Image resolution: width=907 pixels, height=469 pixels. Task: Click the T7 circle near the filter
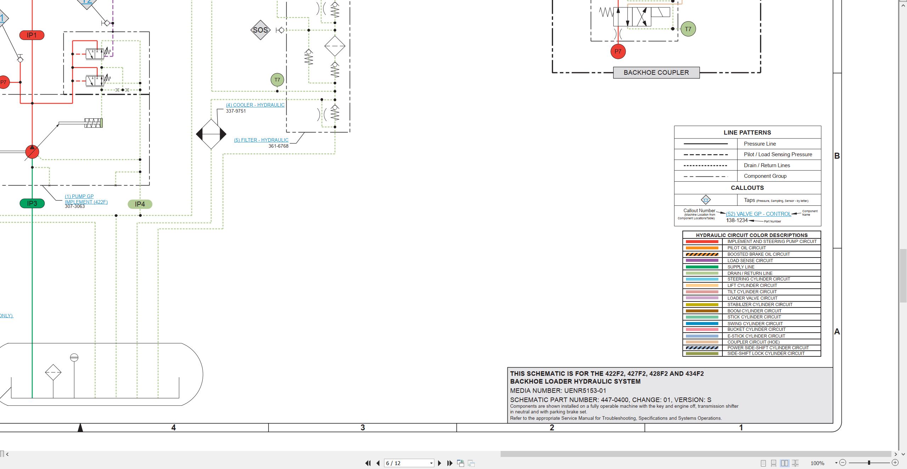pos(277,80)
